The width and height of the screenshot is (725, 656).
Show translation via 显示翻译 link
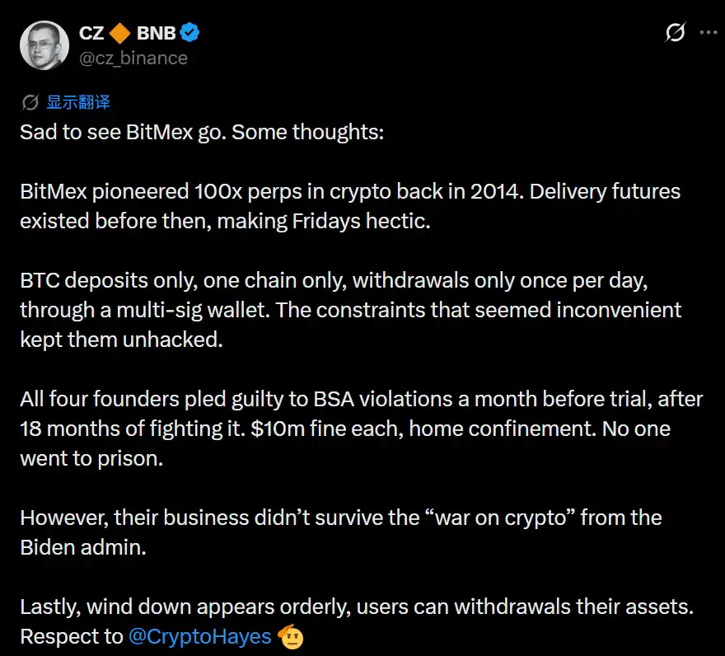pyautogui.click(x=78, y=102)
